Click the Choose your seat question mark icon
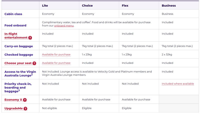 34,63
